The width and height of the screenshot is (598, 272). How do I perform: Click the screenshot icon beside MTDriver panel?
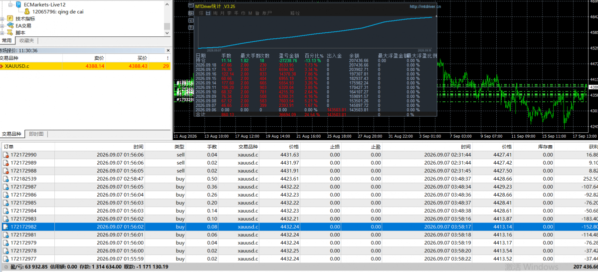pos(191,13)
